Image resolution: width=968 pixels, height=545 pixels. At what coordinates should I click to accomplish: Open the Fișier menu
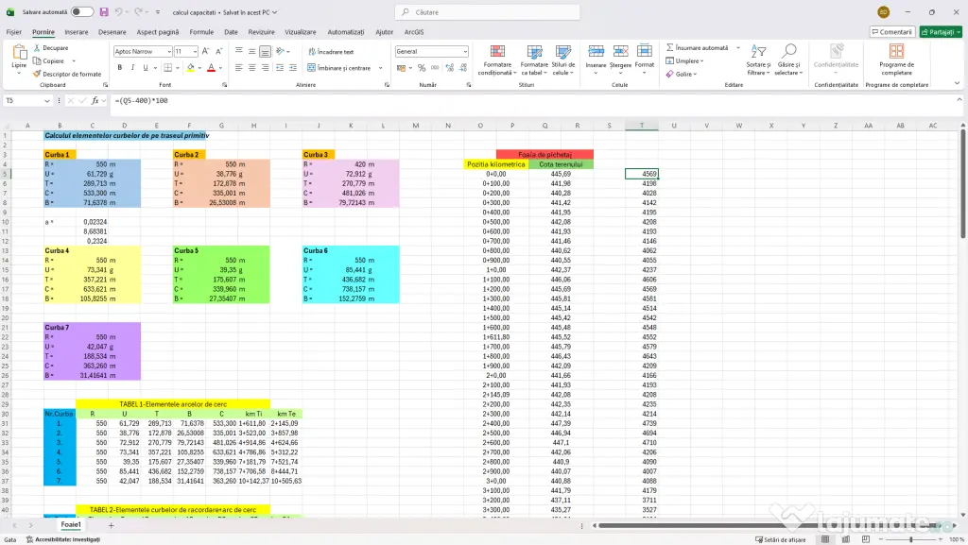point(13,32)
